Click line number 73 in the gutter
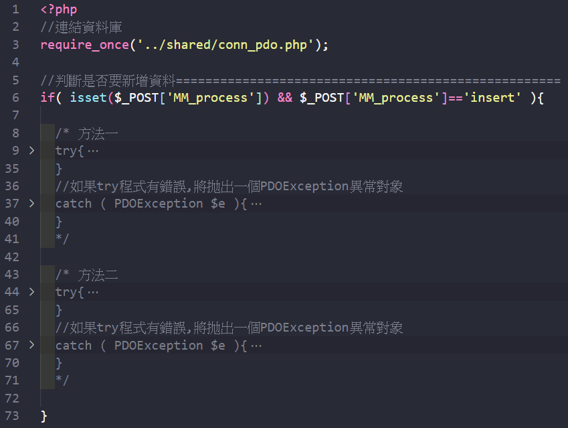Screen dimensions: 568x428 13,416
